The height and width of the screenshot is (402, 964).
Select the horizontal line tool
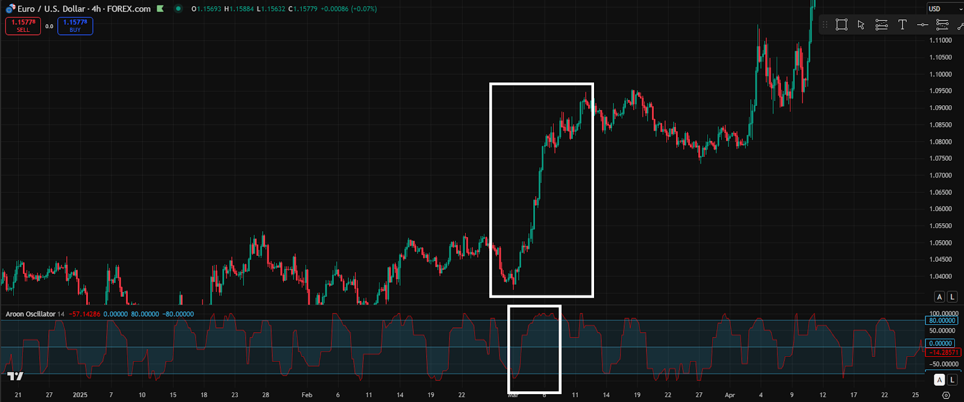click(x=922, y=25)
